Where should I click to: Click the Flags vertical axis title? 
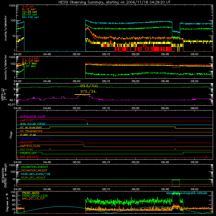point(11,135)
